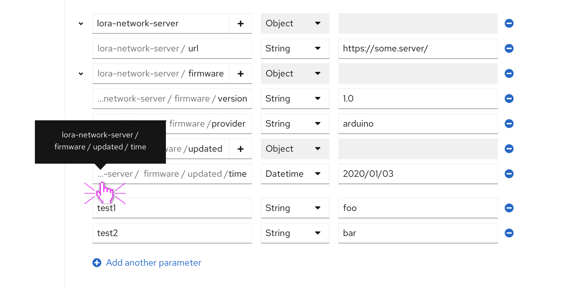The height and width of the screenshot is (289, 575).
Task: Open Datetime type dropdown for time
Action: (x=295, y=174)
